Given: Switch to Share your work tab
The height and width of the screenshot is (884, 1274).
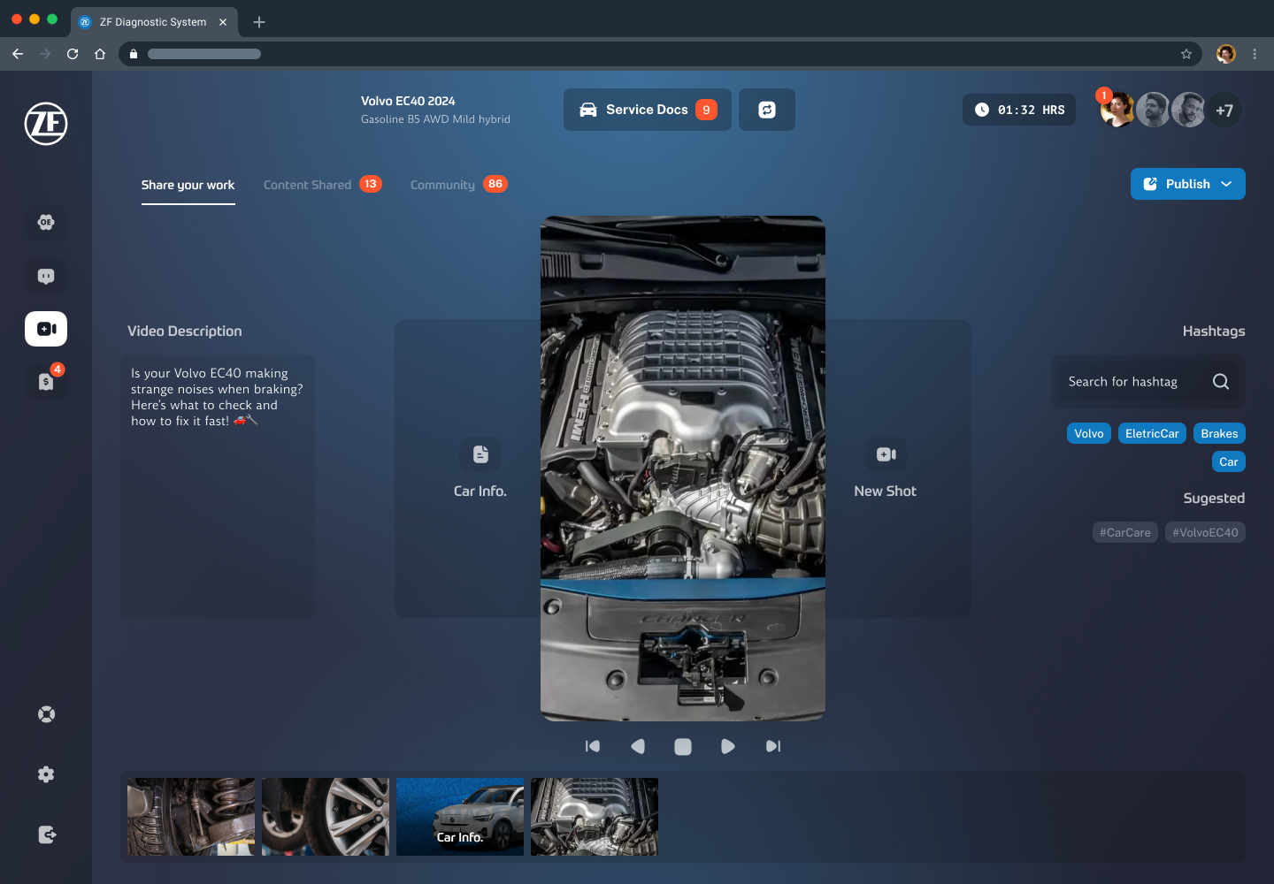Looking at the screenshot, I should pos(188,185).
